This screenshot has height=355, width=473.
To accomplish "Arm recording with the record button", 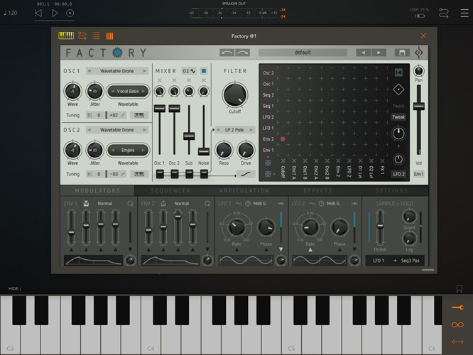I will click(70, 13).
